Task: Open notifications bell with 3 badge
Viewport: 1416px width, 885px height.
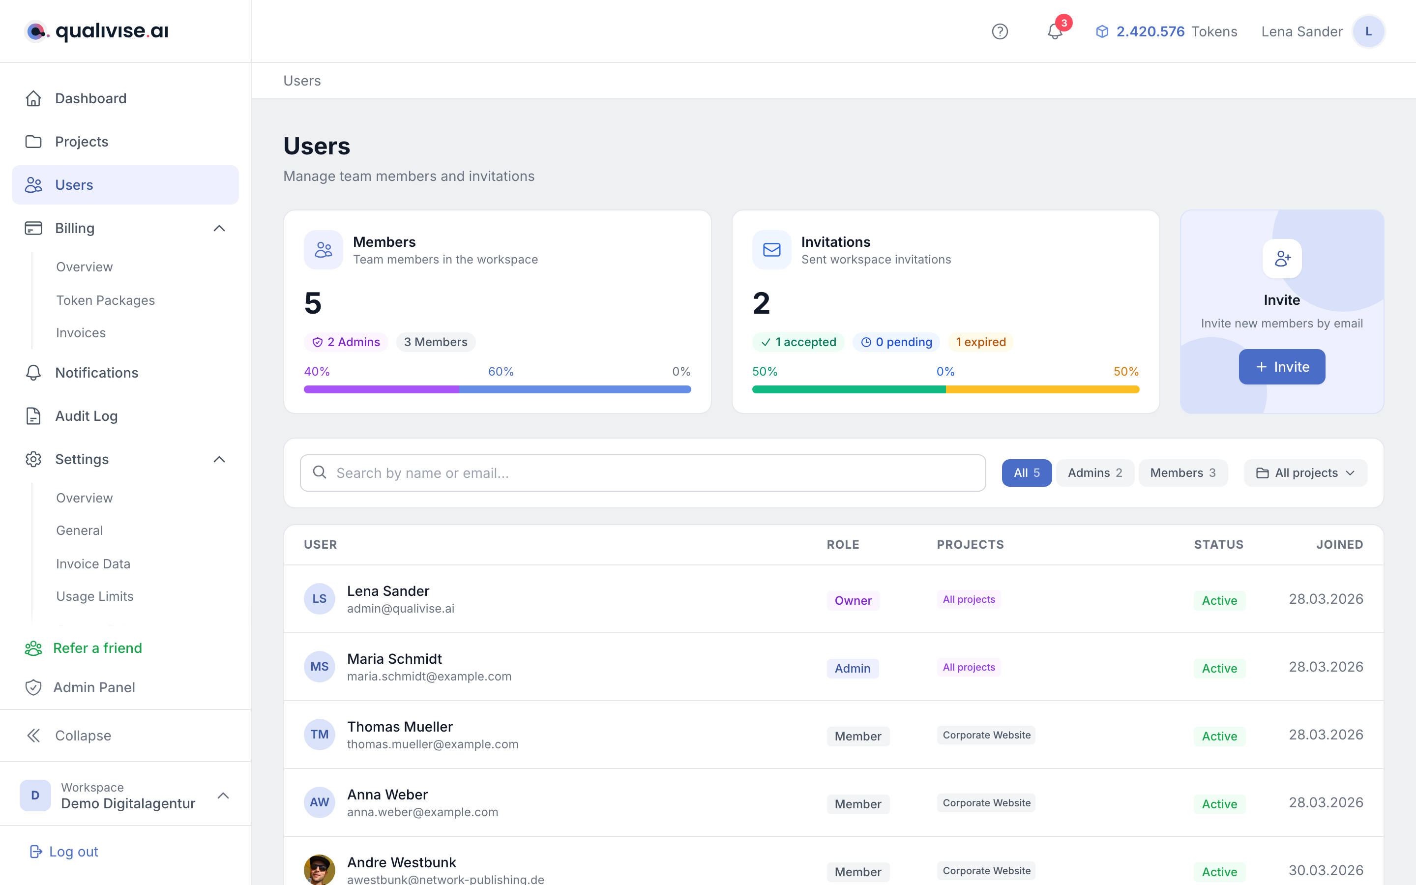Action: tap(1056, 30)
